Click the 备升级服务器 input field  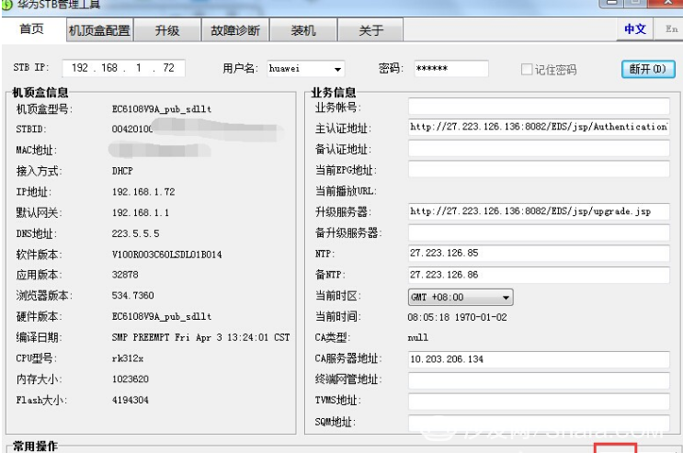click(539, 232)
